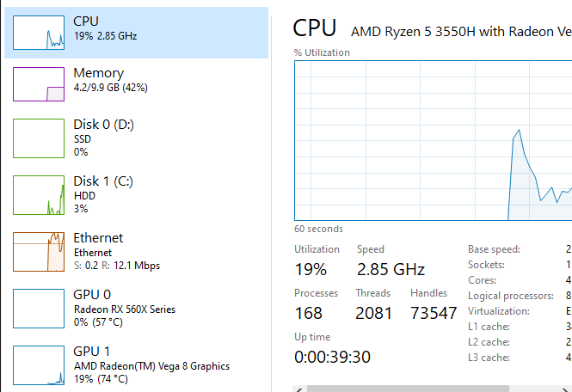The height and width of the screenshot is (392, 572).
Task: Click the Disk 1 (C:) label
Action: [x=103, y=181]
